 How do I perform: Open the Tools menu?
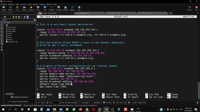coord(29,4)
